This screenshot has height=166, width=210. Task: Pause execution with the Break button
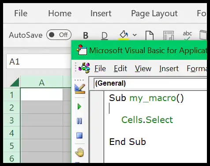[79, 121]
